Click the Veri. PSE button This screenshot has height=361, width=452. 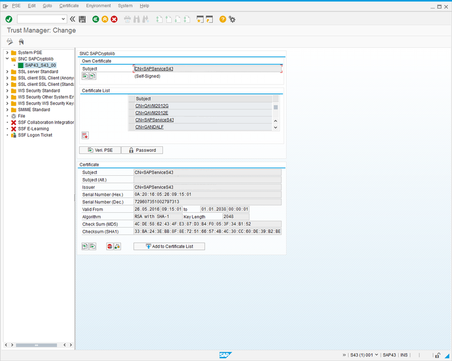point(99,150)
